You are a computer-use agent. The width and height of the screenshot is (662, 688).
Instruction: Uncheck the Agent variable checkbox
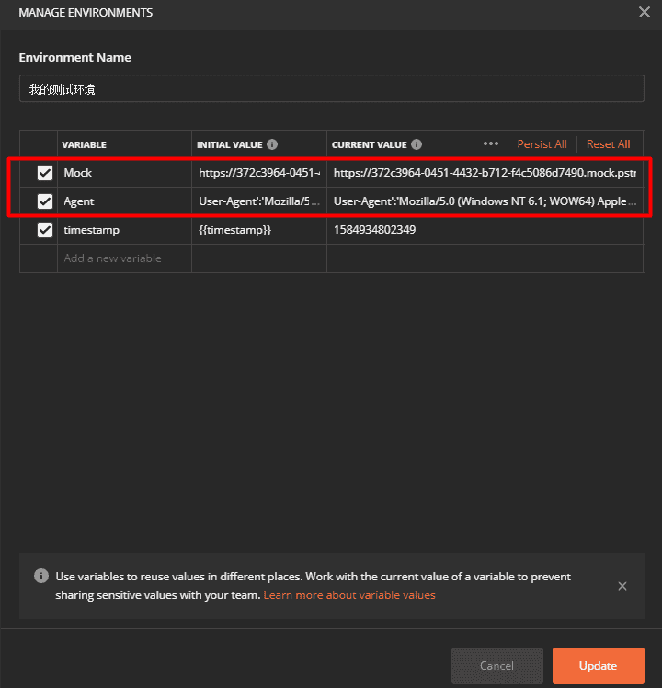(44, 201)
